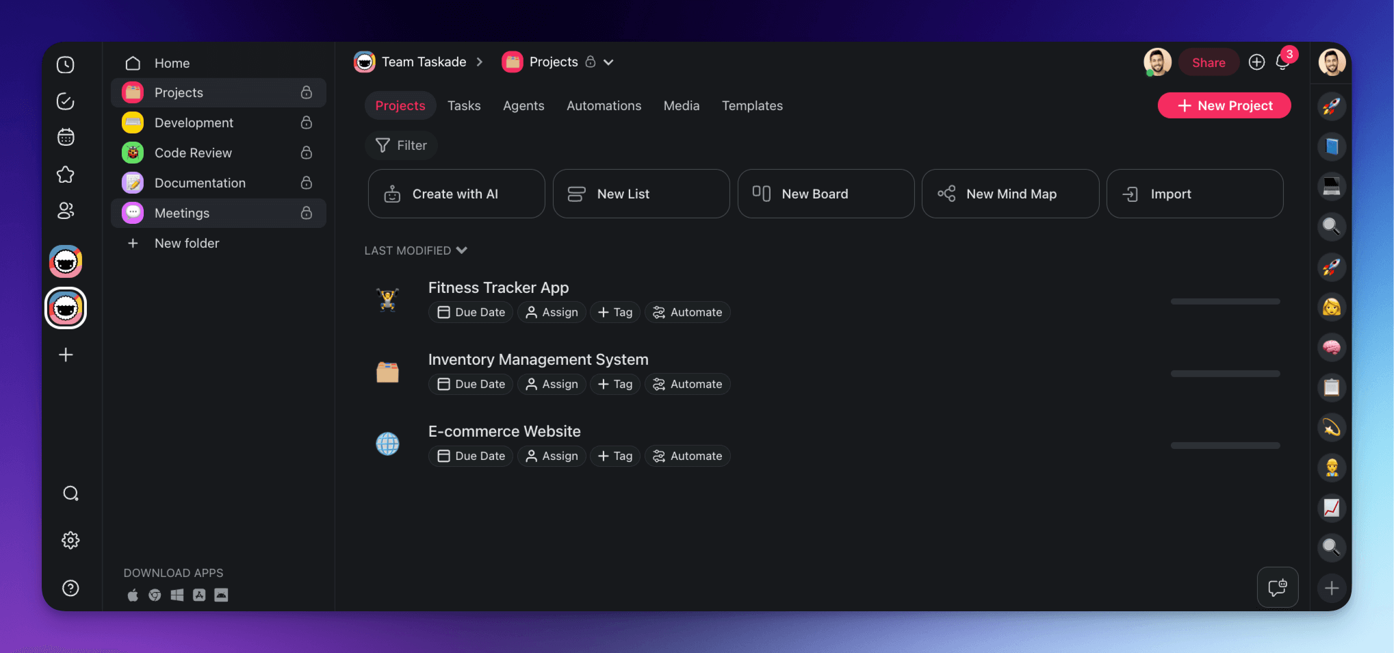Image resolution: width=1394 pixels, height=653 pixels.
Task: Set Due Date for Fitness Tracker App
Action: (470, 312)
